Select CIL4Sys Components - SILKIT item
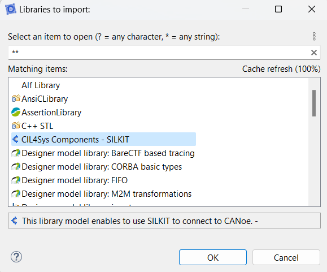 click(x=103, y=139)
